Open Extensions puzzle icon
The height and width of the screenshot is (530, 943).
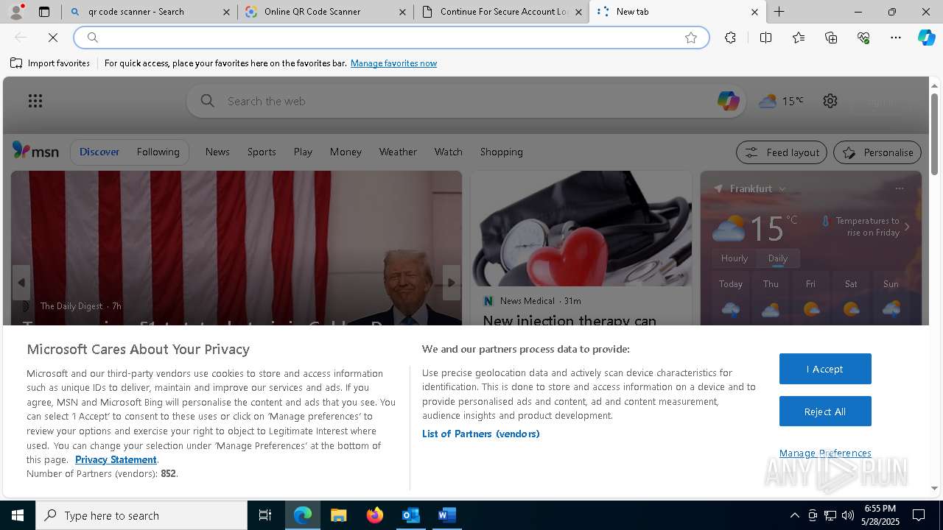coord(730,38)
